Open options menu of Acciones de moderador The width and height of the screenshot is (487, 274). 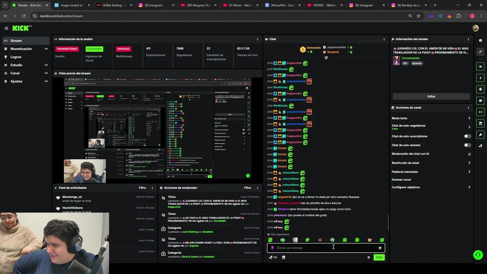(258, 188)
